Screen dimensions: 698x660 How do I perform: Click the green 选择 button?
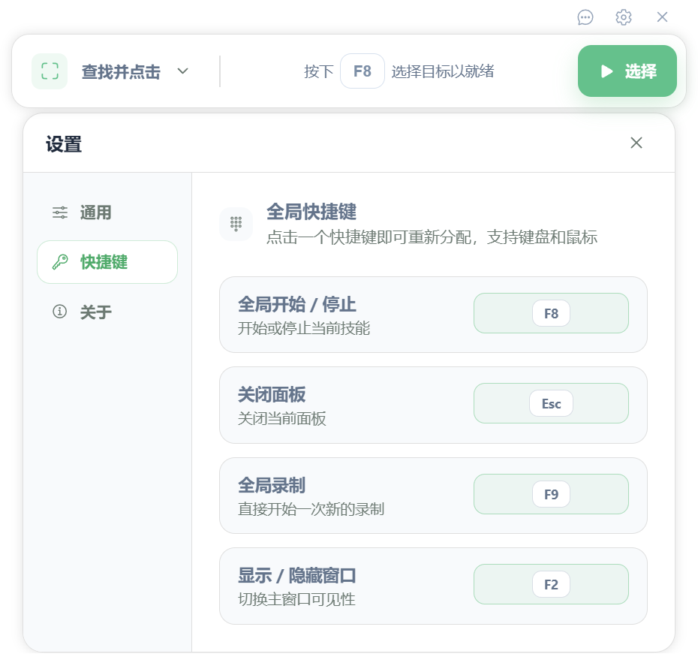[627, 71]
